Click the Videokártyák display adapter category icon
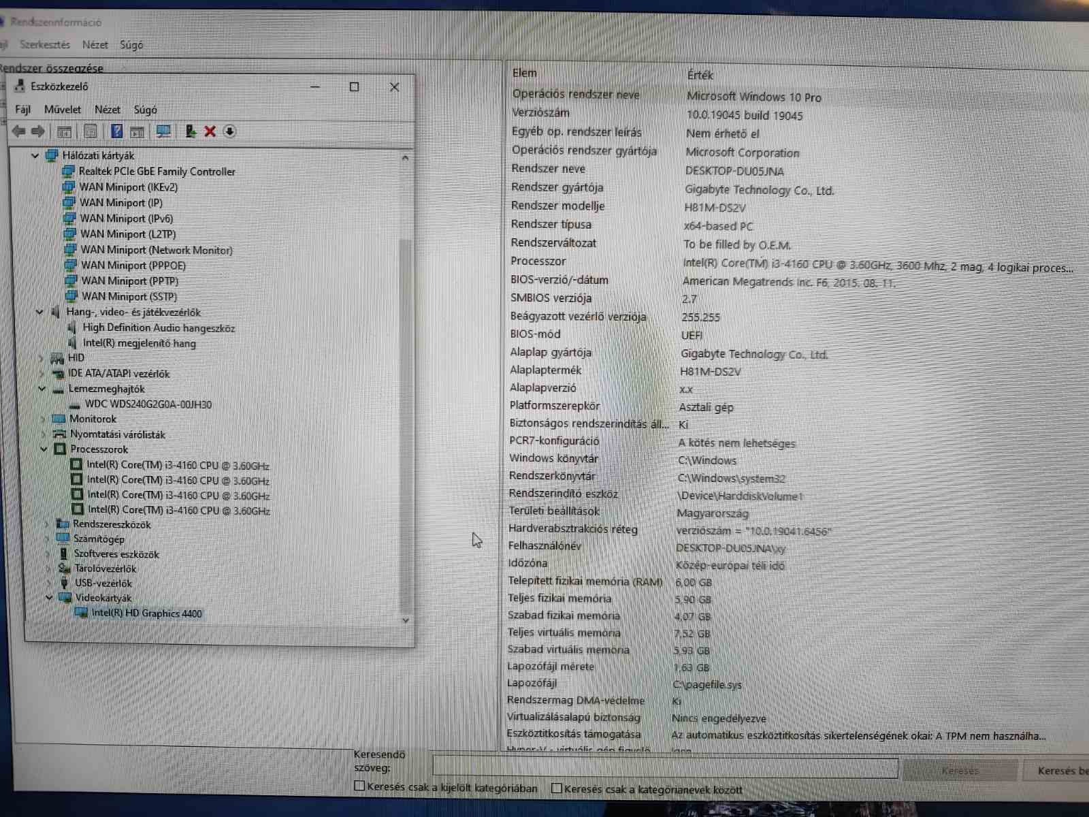 click(65, 598)
